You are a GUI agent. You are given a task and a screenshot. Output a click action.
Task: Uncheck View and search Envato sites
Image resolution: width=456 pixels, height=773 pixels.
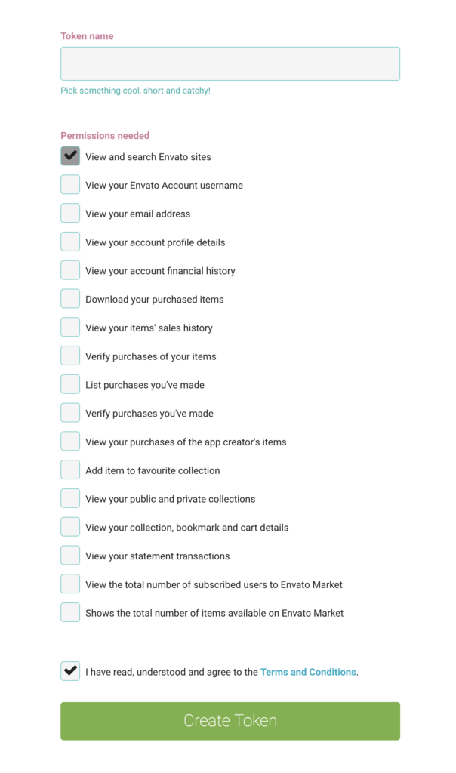(x=70, y=156)
